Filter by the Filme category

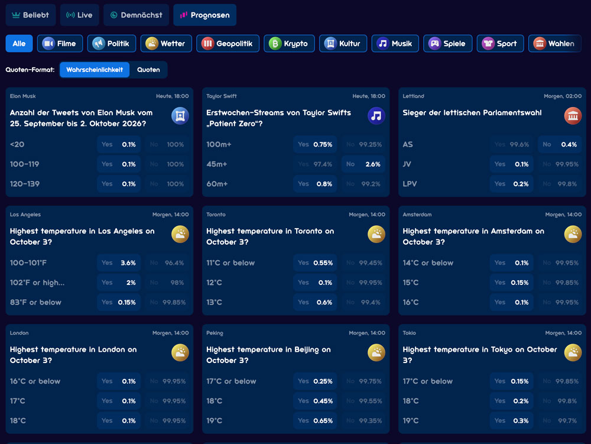tap(60, 43)
